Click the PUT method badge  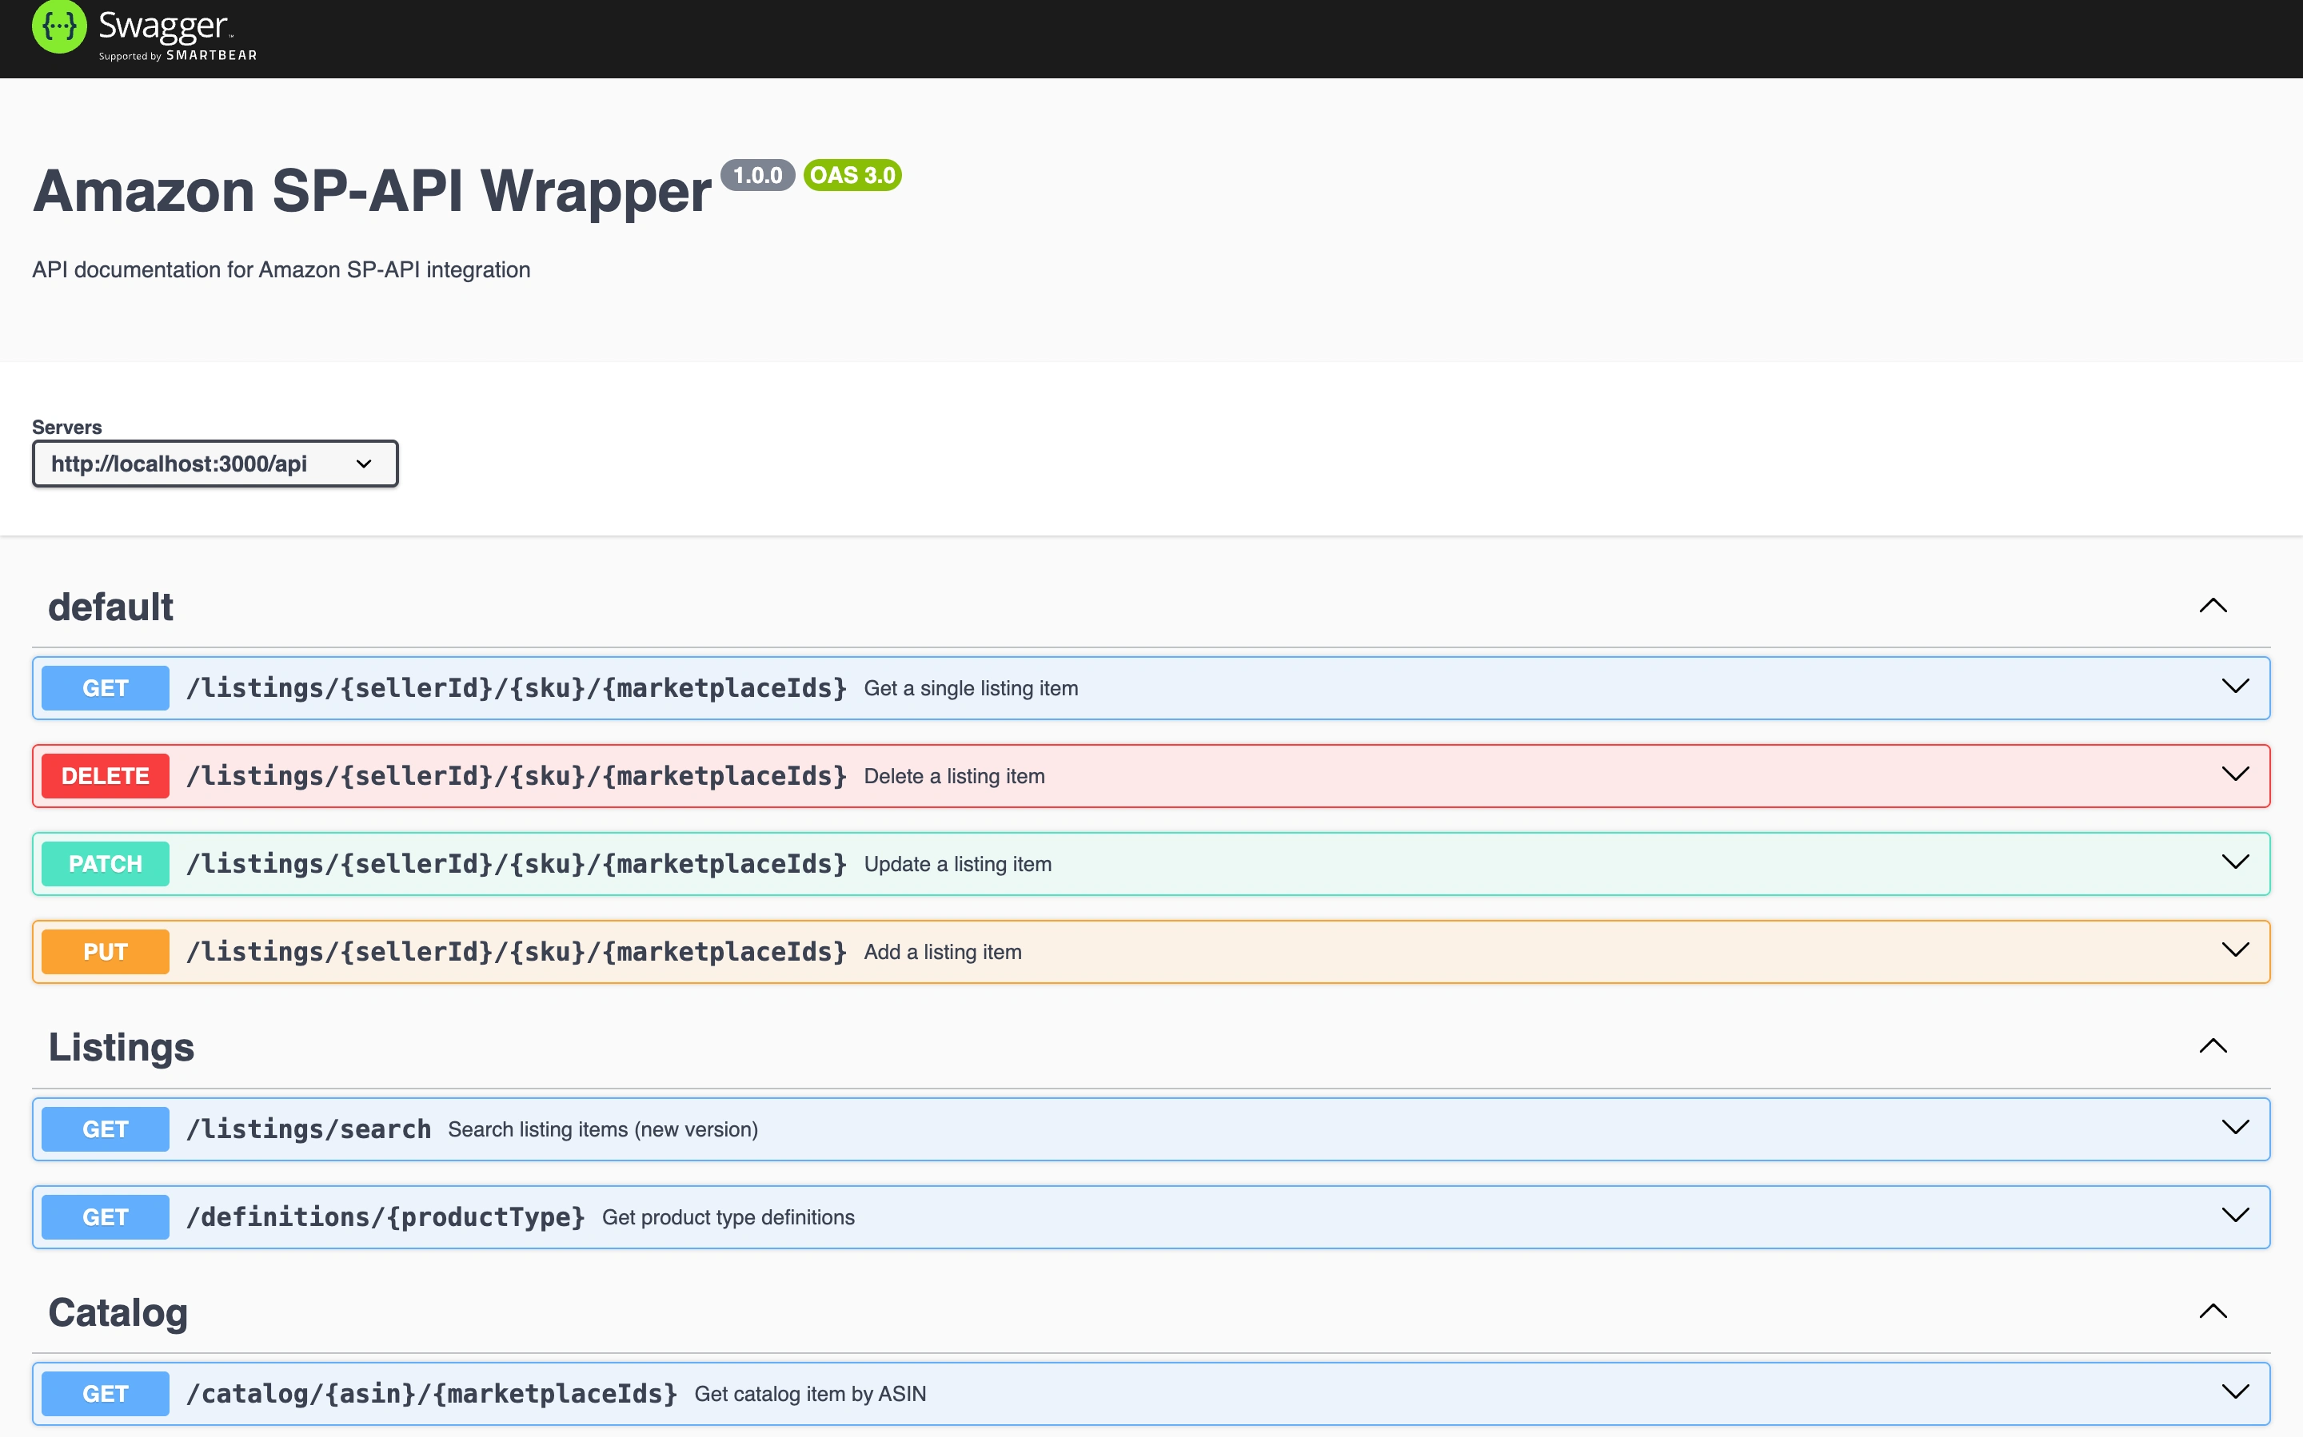105,950
